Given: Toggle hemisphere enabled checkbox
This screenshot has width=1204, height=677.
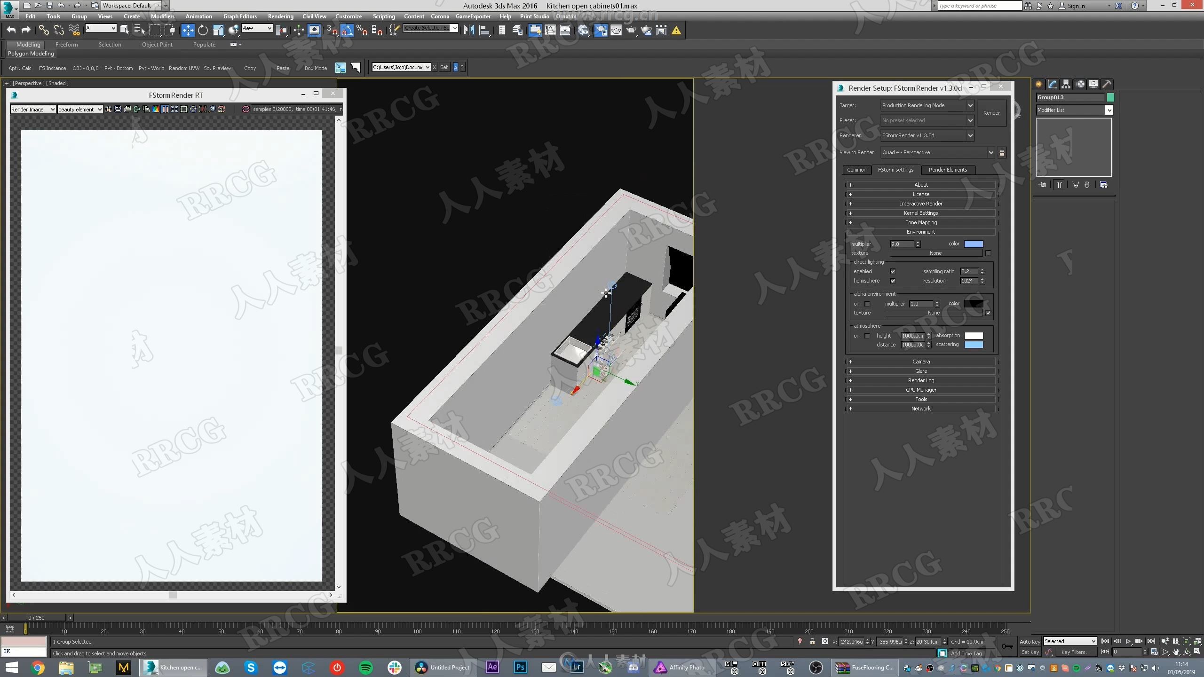Looking at the screenshot, I should point(893,280).
